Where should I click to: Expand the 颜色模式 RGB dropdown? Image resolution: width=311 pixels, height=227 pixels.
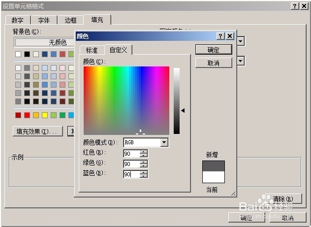pyautogui.click(x=164, y=142)
